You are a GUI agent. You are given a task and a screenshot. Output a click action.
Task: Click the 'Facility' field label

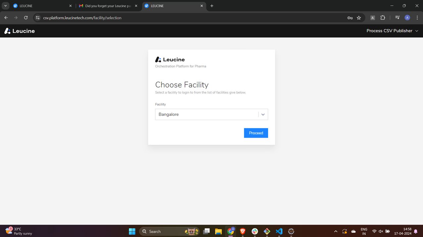[161, 104]
